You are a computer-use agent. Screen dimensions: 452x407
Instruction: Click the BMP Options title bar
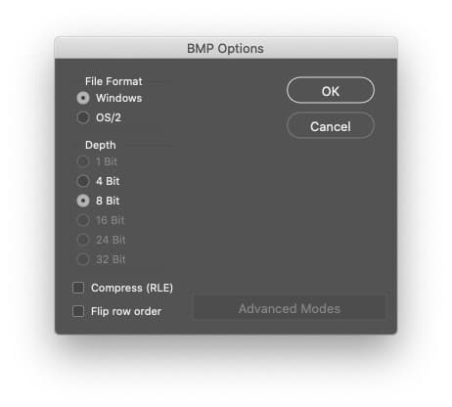pos(226,48)
